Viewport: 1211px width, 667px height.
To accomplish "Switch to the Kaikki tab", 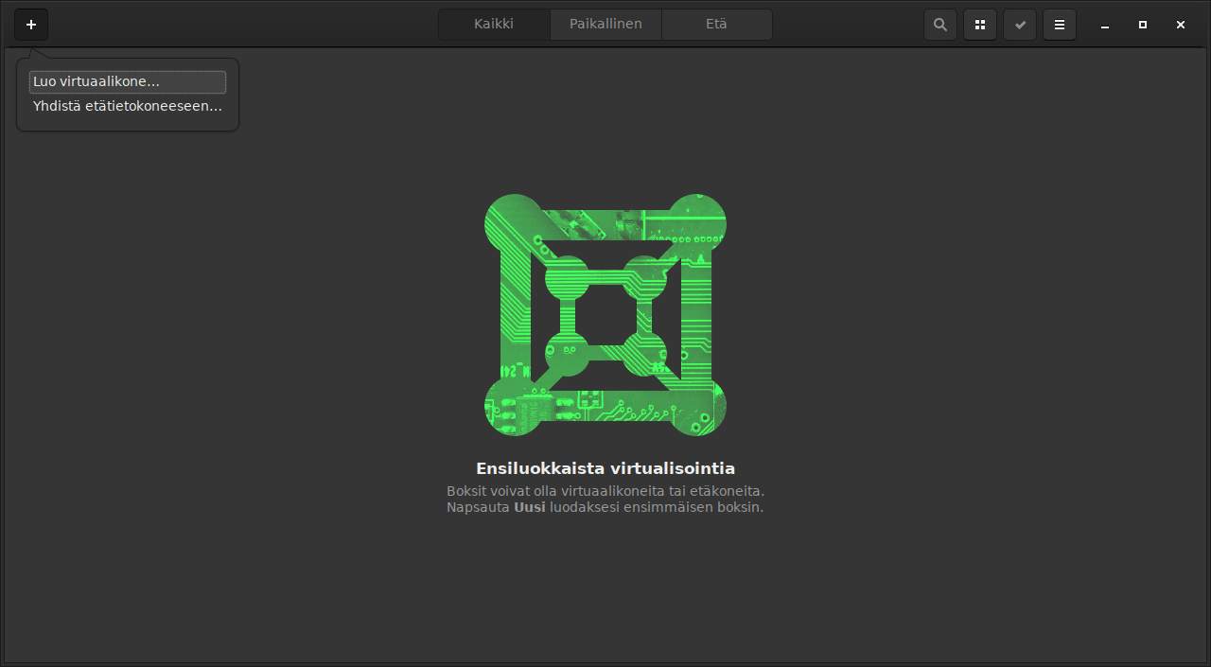I will click(494, 25).
